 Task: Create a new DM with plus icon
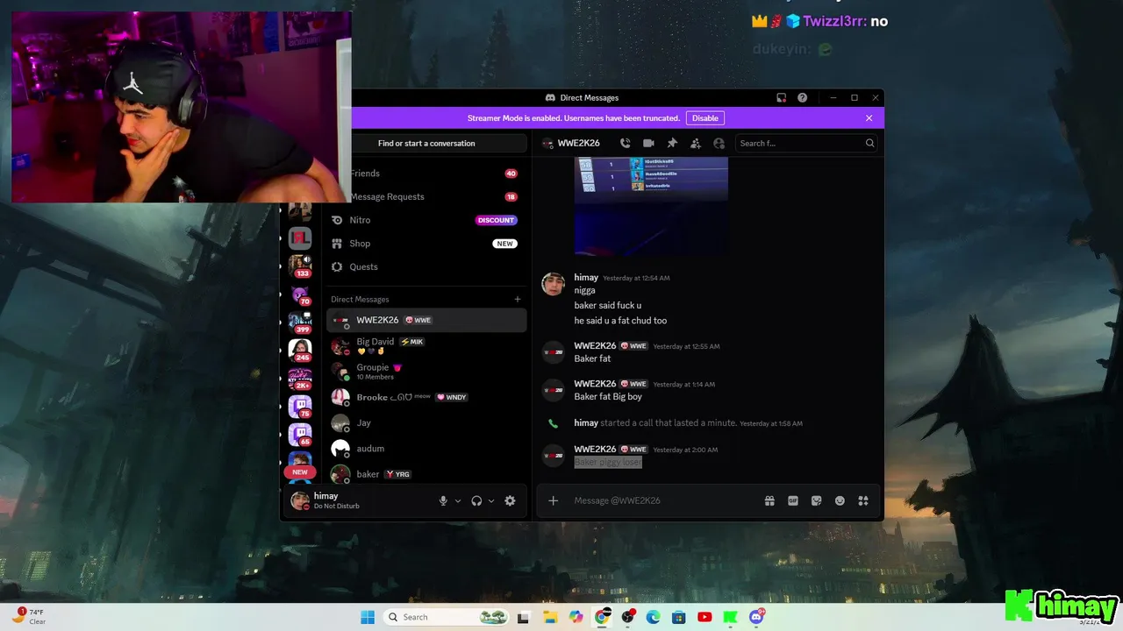[517, 299]
